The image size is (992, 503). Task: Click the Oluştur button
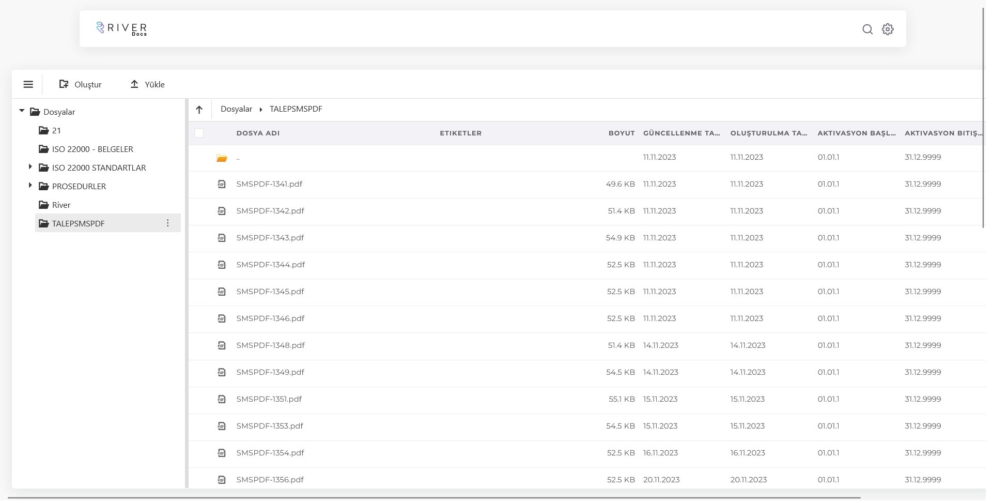point(81,84)
